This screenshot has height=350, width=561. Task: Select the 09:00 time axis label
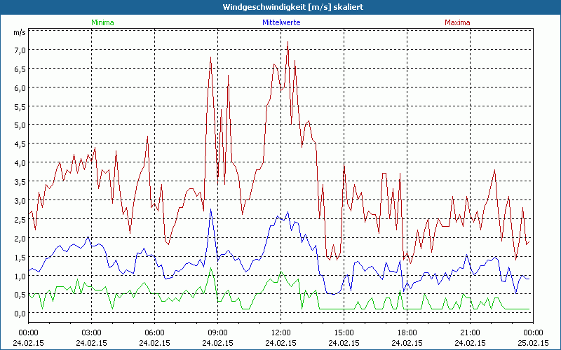pos(218,332)
